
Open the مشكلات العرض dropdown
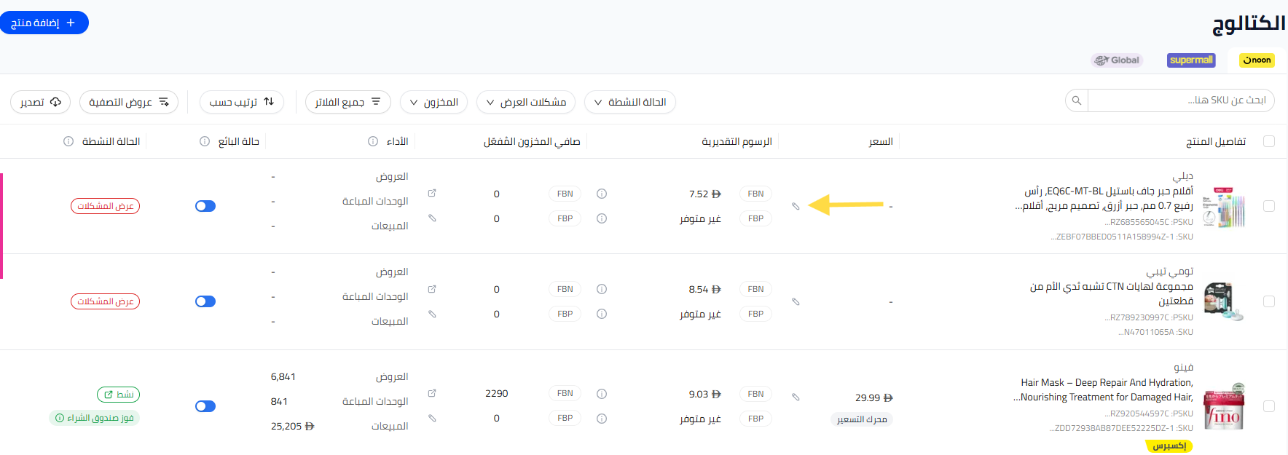(x=526, y=102)
